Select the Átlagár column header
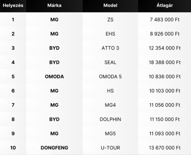Image resolution: width=191 pixels, height=155 pixels. pos(165,5)
